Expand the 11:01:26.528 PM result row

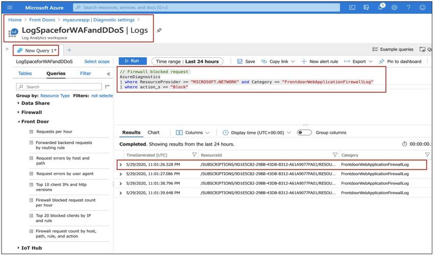pos(120,165)
